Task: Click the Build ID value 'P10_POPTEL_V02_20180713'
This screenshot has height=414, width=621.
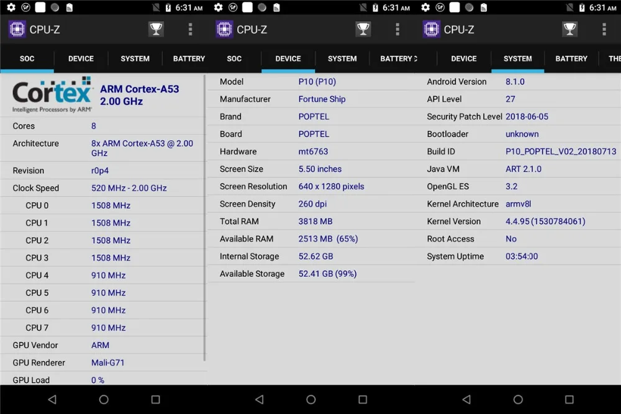Action: (560, 151)
